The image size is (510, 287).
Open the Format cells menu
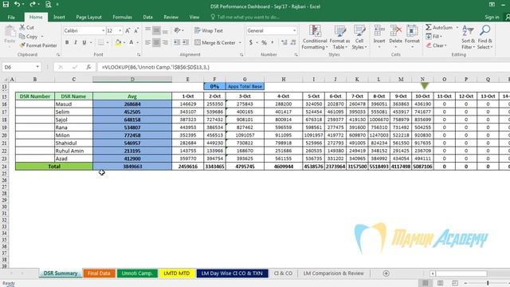(x=412, y=37)
